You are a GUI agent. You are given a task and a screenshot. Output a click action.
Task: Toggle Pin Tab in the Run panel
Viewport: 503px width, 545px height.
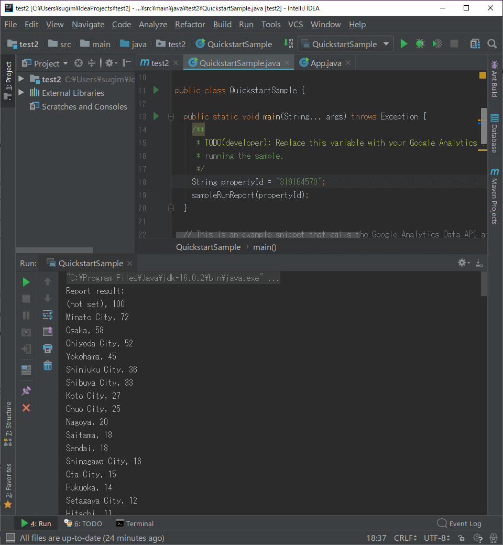(26, 391)
